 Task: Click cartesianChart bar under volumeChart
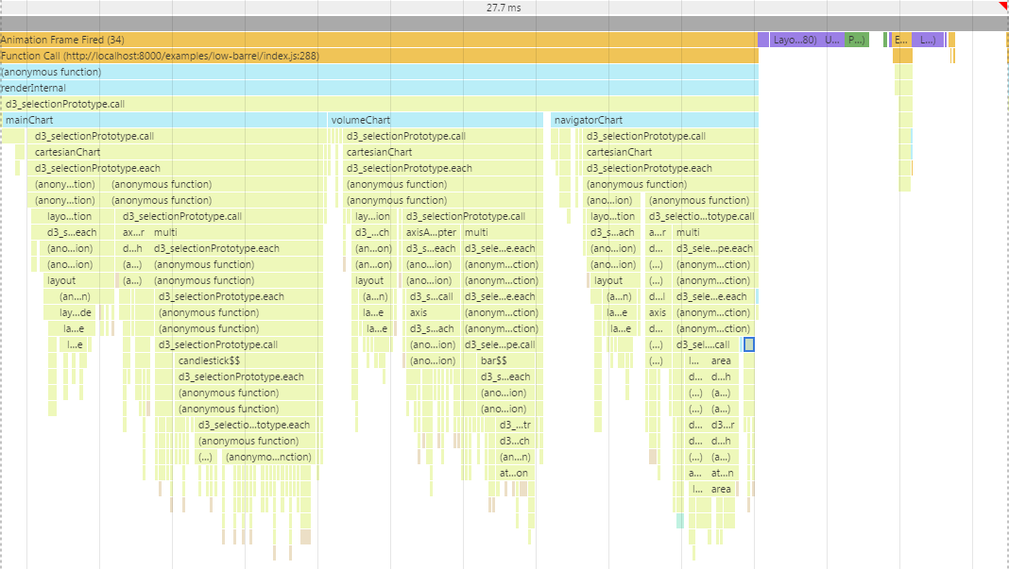(x=442, y=152)
